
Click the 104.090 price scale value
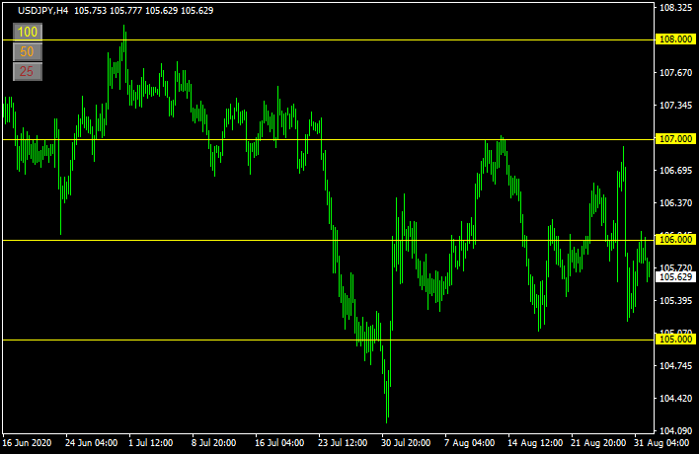[676, 431]
